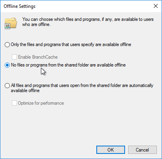Click the 'Offline Settings' title bar text
Image resolution: width=162 pixels, height=159 pixels.
coord(20,6)
